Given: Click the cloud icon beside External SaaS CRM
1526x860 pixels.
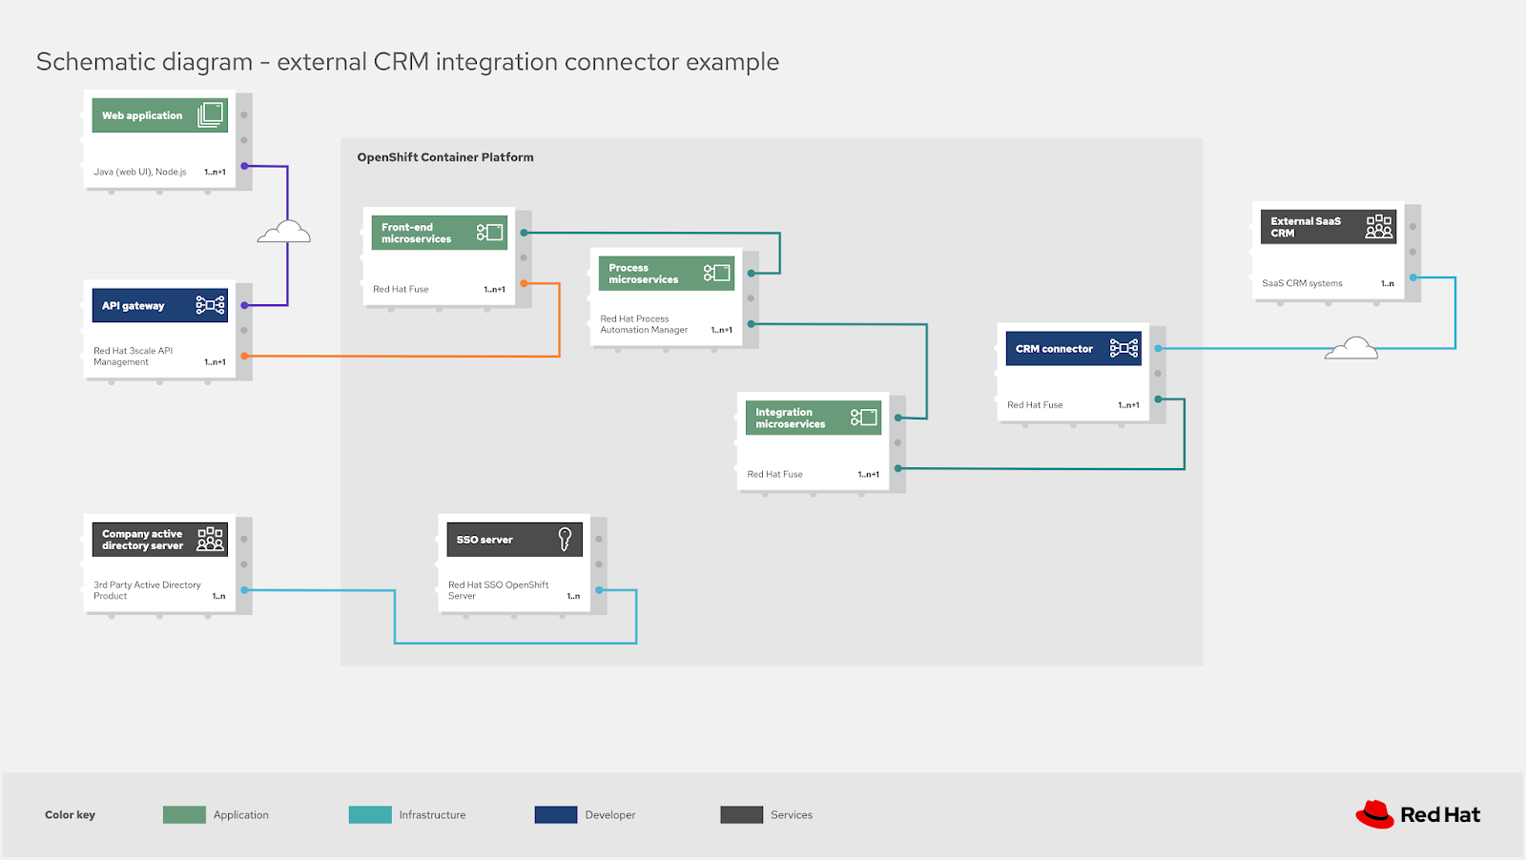Looking at the screenshot, I should [1351, 349].
